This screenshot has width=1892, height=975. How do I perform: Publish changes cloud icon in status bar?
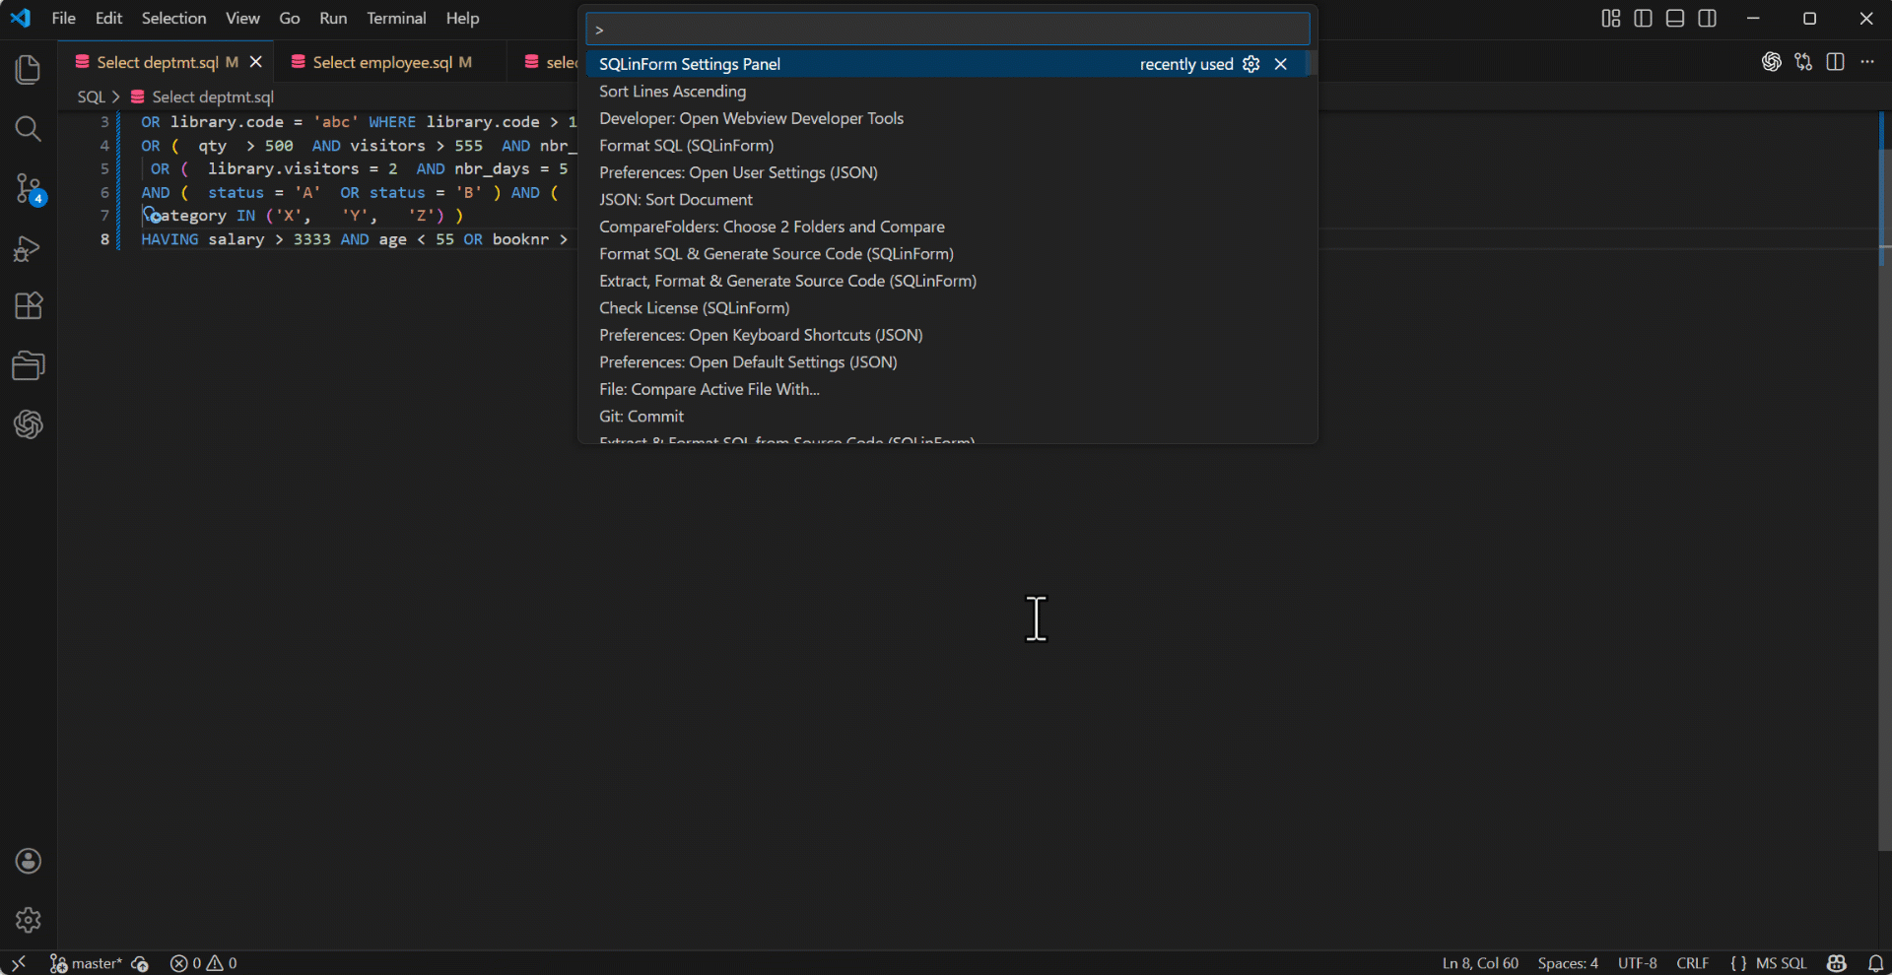(x=140, y=963)
